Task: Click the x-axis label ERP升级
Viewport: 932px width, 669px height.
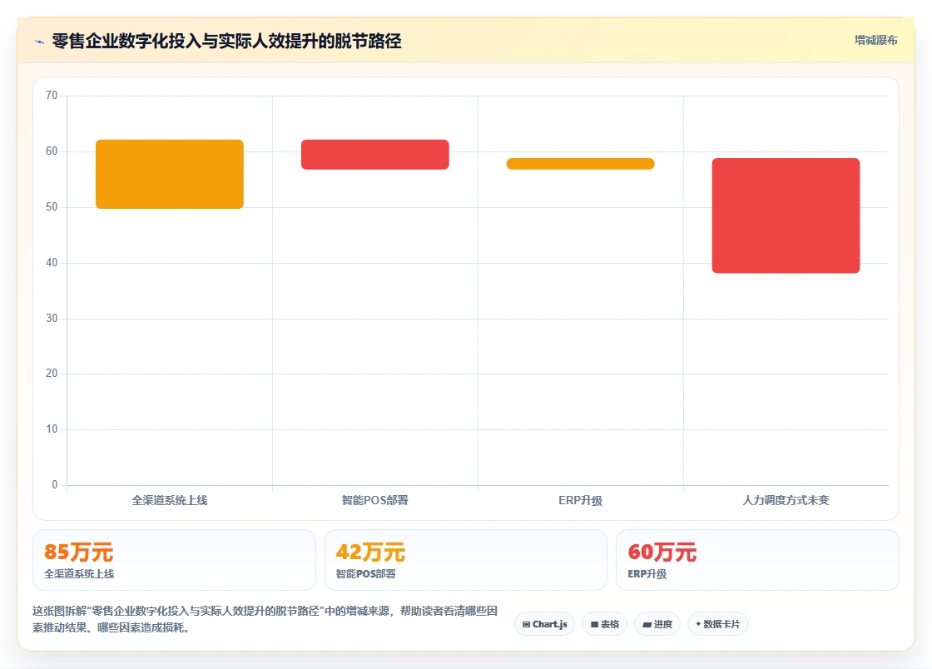Action: pos(580,500)
